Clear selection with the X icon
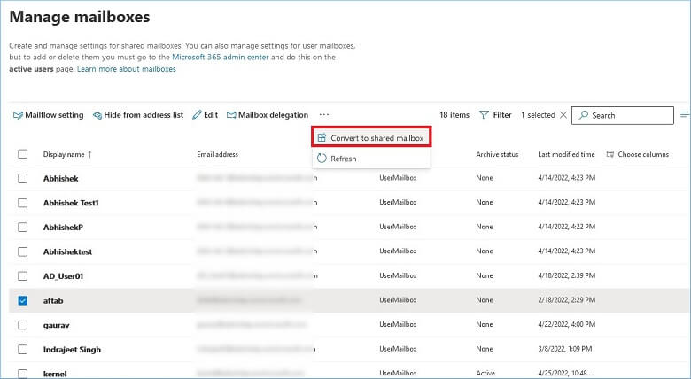Viewport: 691px width, 379px height. tap(563, 115)
